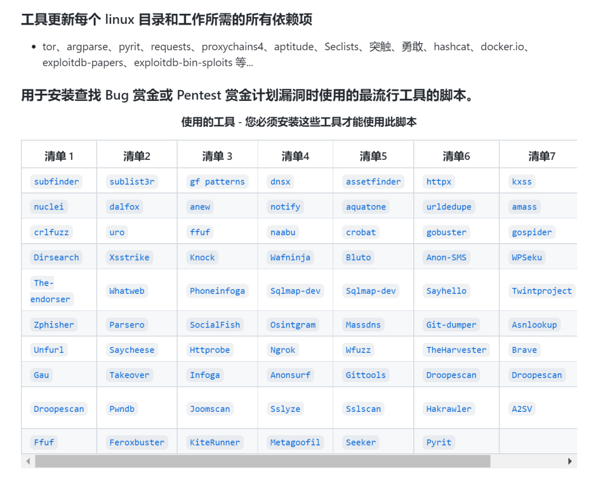The image size is (596, 483).
Task: Open the sublist3r link
Action: click(132, 181)
